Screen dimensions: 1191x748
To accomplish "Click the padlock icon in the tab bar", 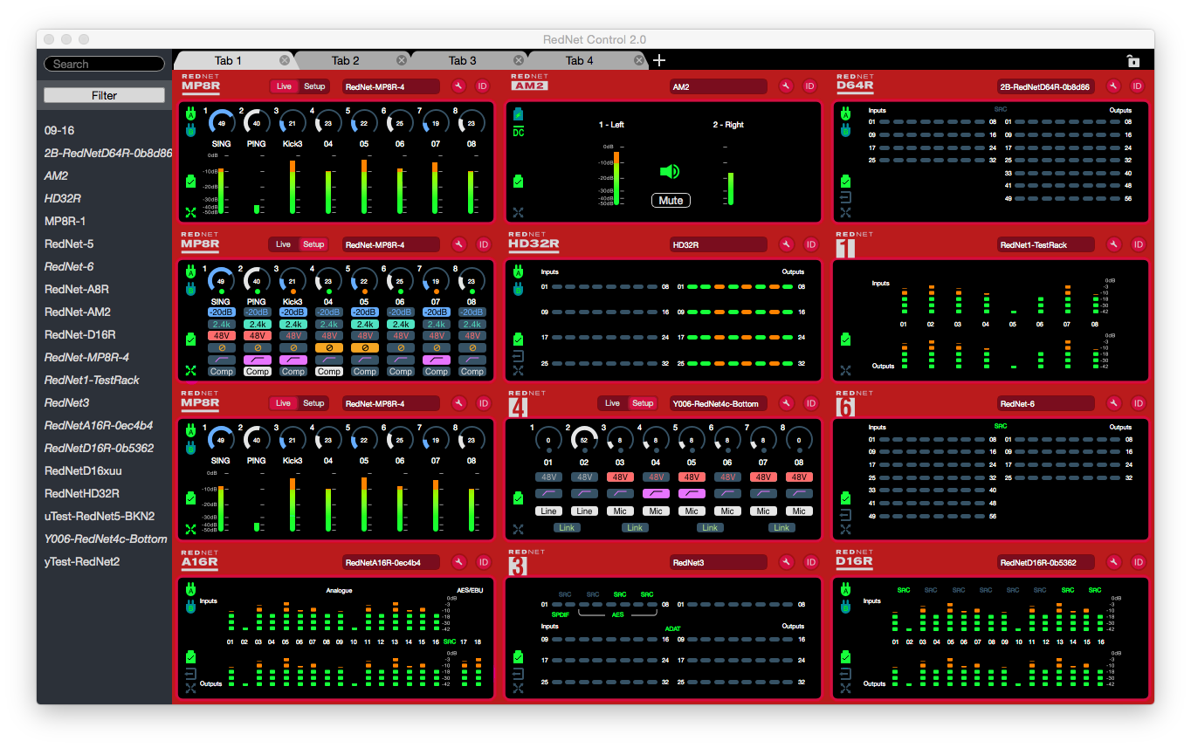I will pyautogui.click(x=1132, y=60).
